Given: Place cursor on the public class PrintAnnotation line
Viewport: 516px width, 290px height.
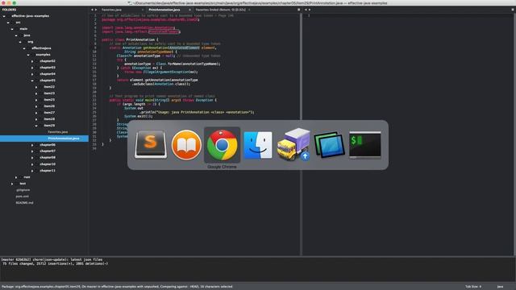Looking at the screenshot, I should point(130,39).
